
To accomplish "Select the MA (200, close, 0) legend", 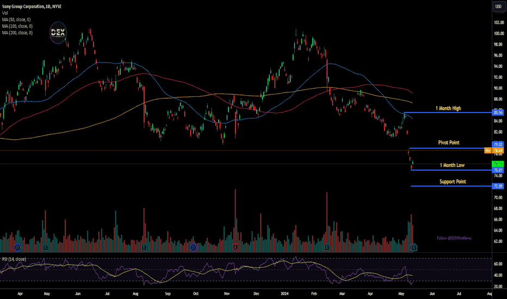I will pos(17,33).
